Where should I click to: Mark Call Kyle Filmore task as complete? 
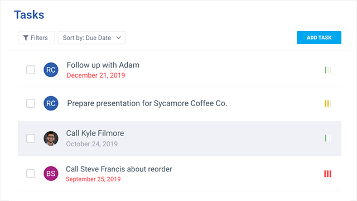(x=31, y=138)
